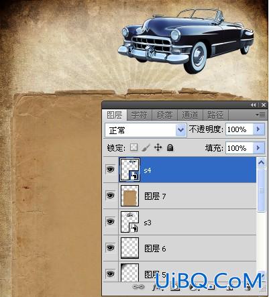Collapse panel with double-arrow icon
269x297 pixels.
(253, 105)
